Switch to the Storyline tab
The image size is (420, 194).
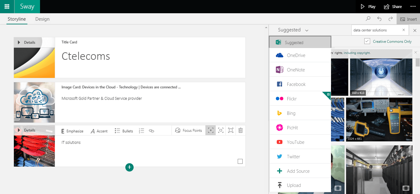(17, 19)
